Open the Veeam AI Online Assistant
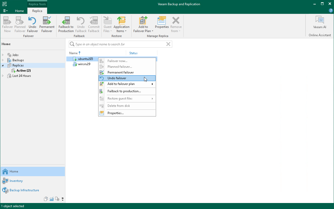This screenshot has width=334, height=209. (x=320, y=22)
